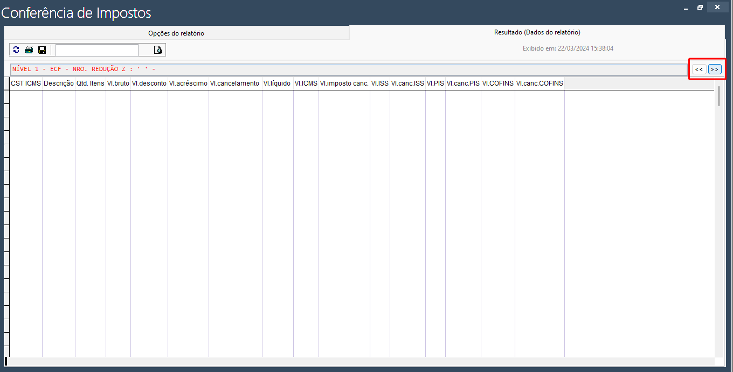The image size is (733, 372).
Task: Click the Vl.imposto canc. column header
Action: 344,83
